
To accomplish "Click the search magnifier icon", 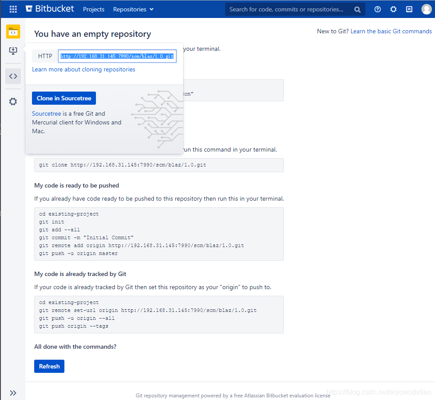I will tap(357, 10).
